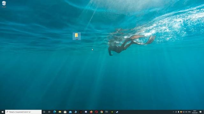This screenshot has height=114, width=204.
Task: Launch Google Chrome from the taskbar
Action: (101, 112)
